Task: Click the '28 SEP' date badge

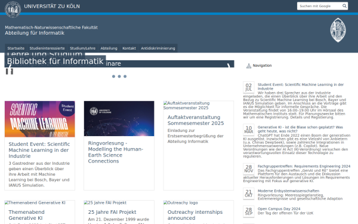Action: pos(249,211)
